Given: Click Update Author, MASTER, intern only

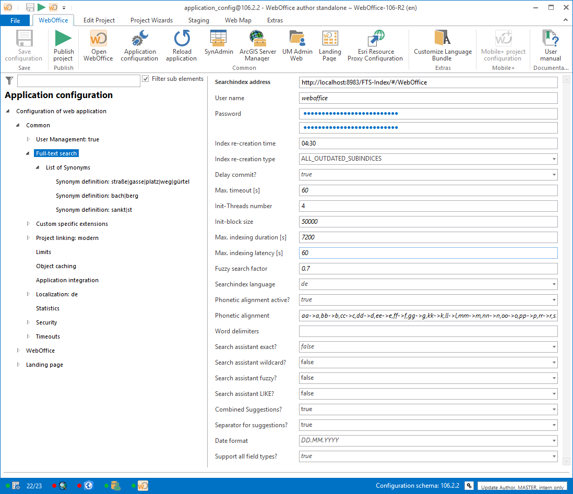Looking at the screenshot, I should [x=522, y=486].
